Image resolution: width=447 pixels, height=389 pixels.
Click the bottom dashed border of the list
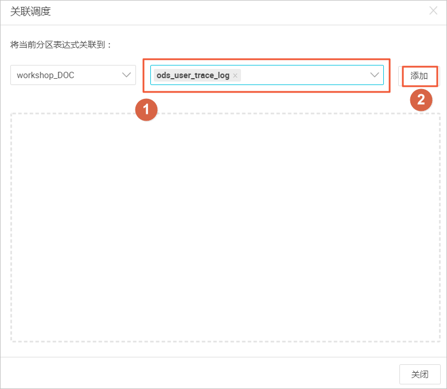pos(226,341)
